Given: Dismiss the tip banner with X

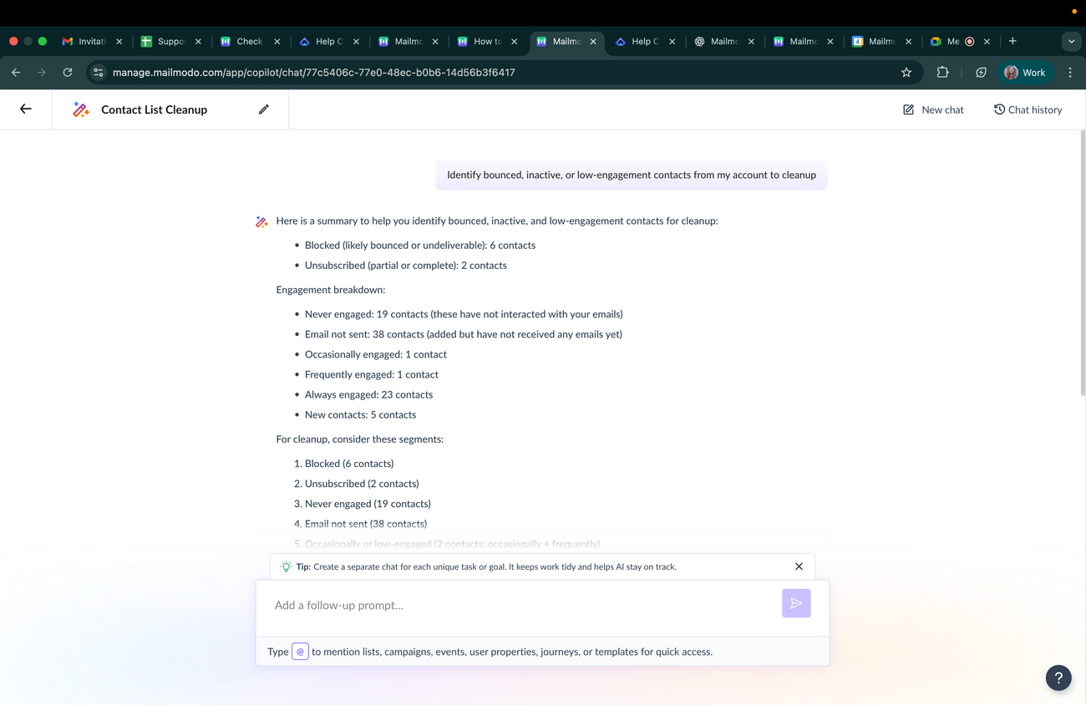Looking at the screenshot, I should click(799, 566).
